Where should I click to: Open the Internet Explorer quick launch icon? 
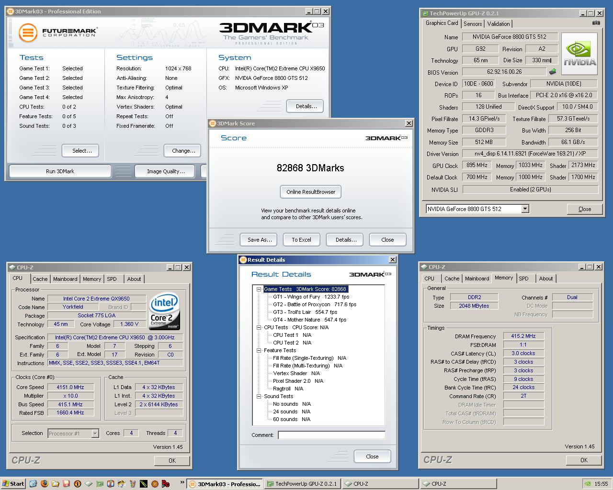point(34,483)
